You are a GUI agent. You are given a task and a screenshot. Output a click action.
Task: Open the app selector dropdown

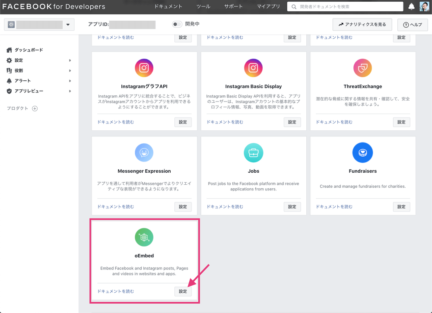point(68,25)
